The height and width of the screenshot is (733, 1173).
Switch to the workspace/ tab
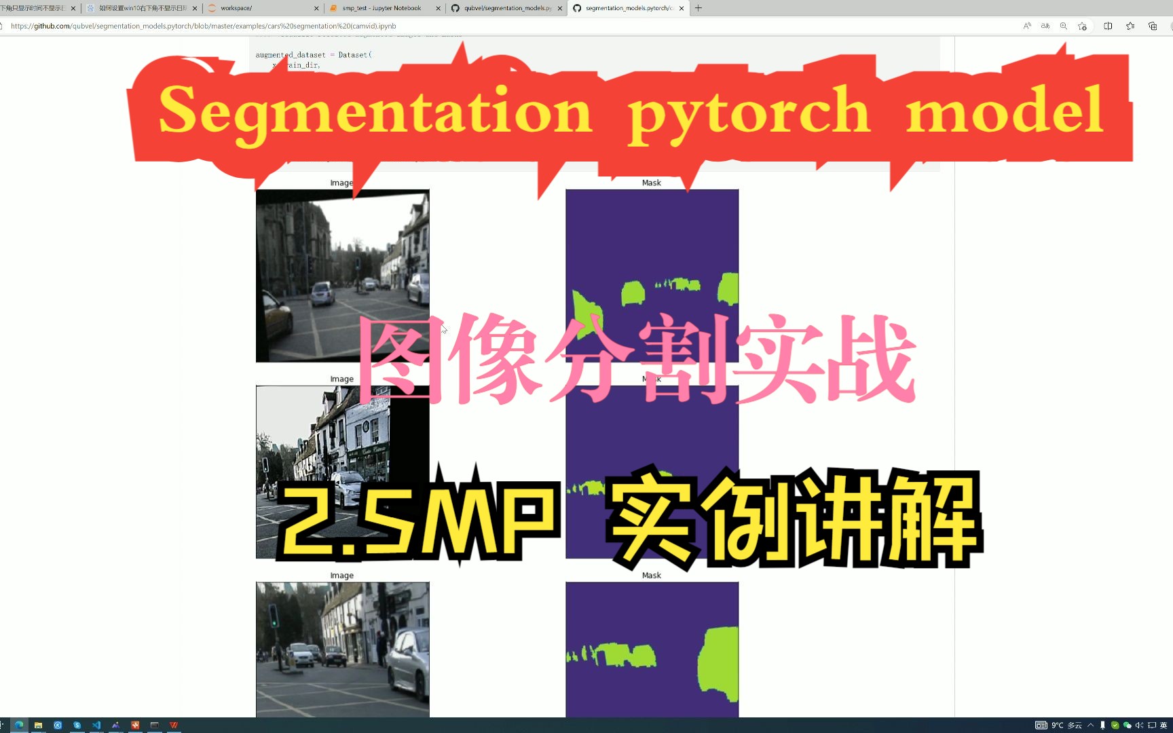click(x=263, y=8)
